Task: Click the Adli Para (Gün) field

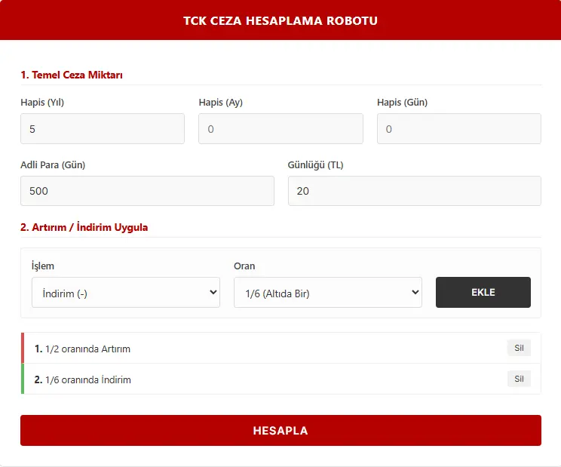Action: tap(147, 191)
